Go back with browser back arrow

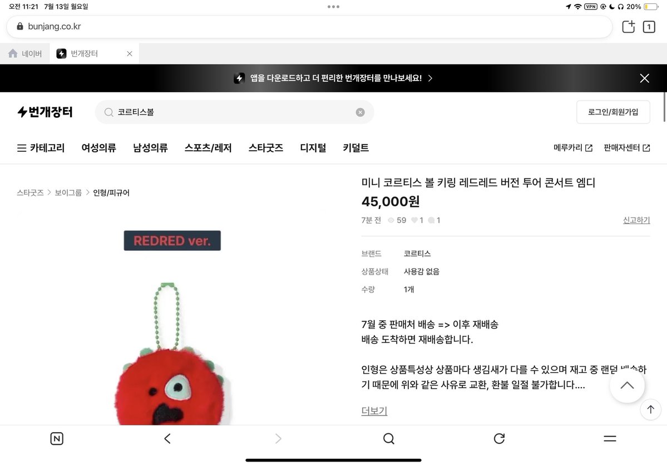(167, 438)
